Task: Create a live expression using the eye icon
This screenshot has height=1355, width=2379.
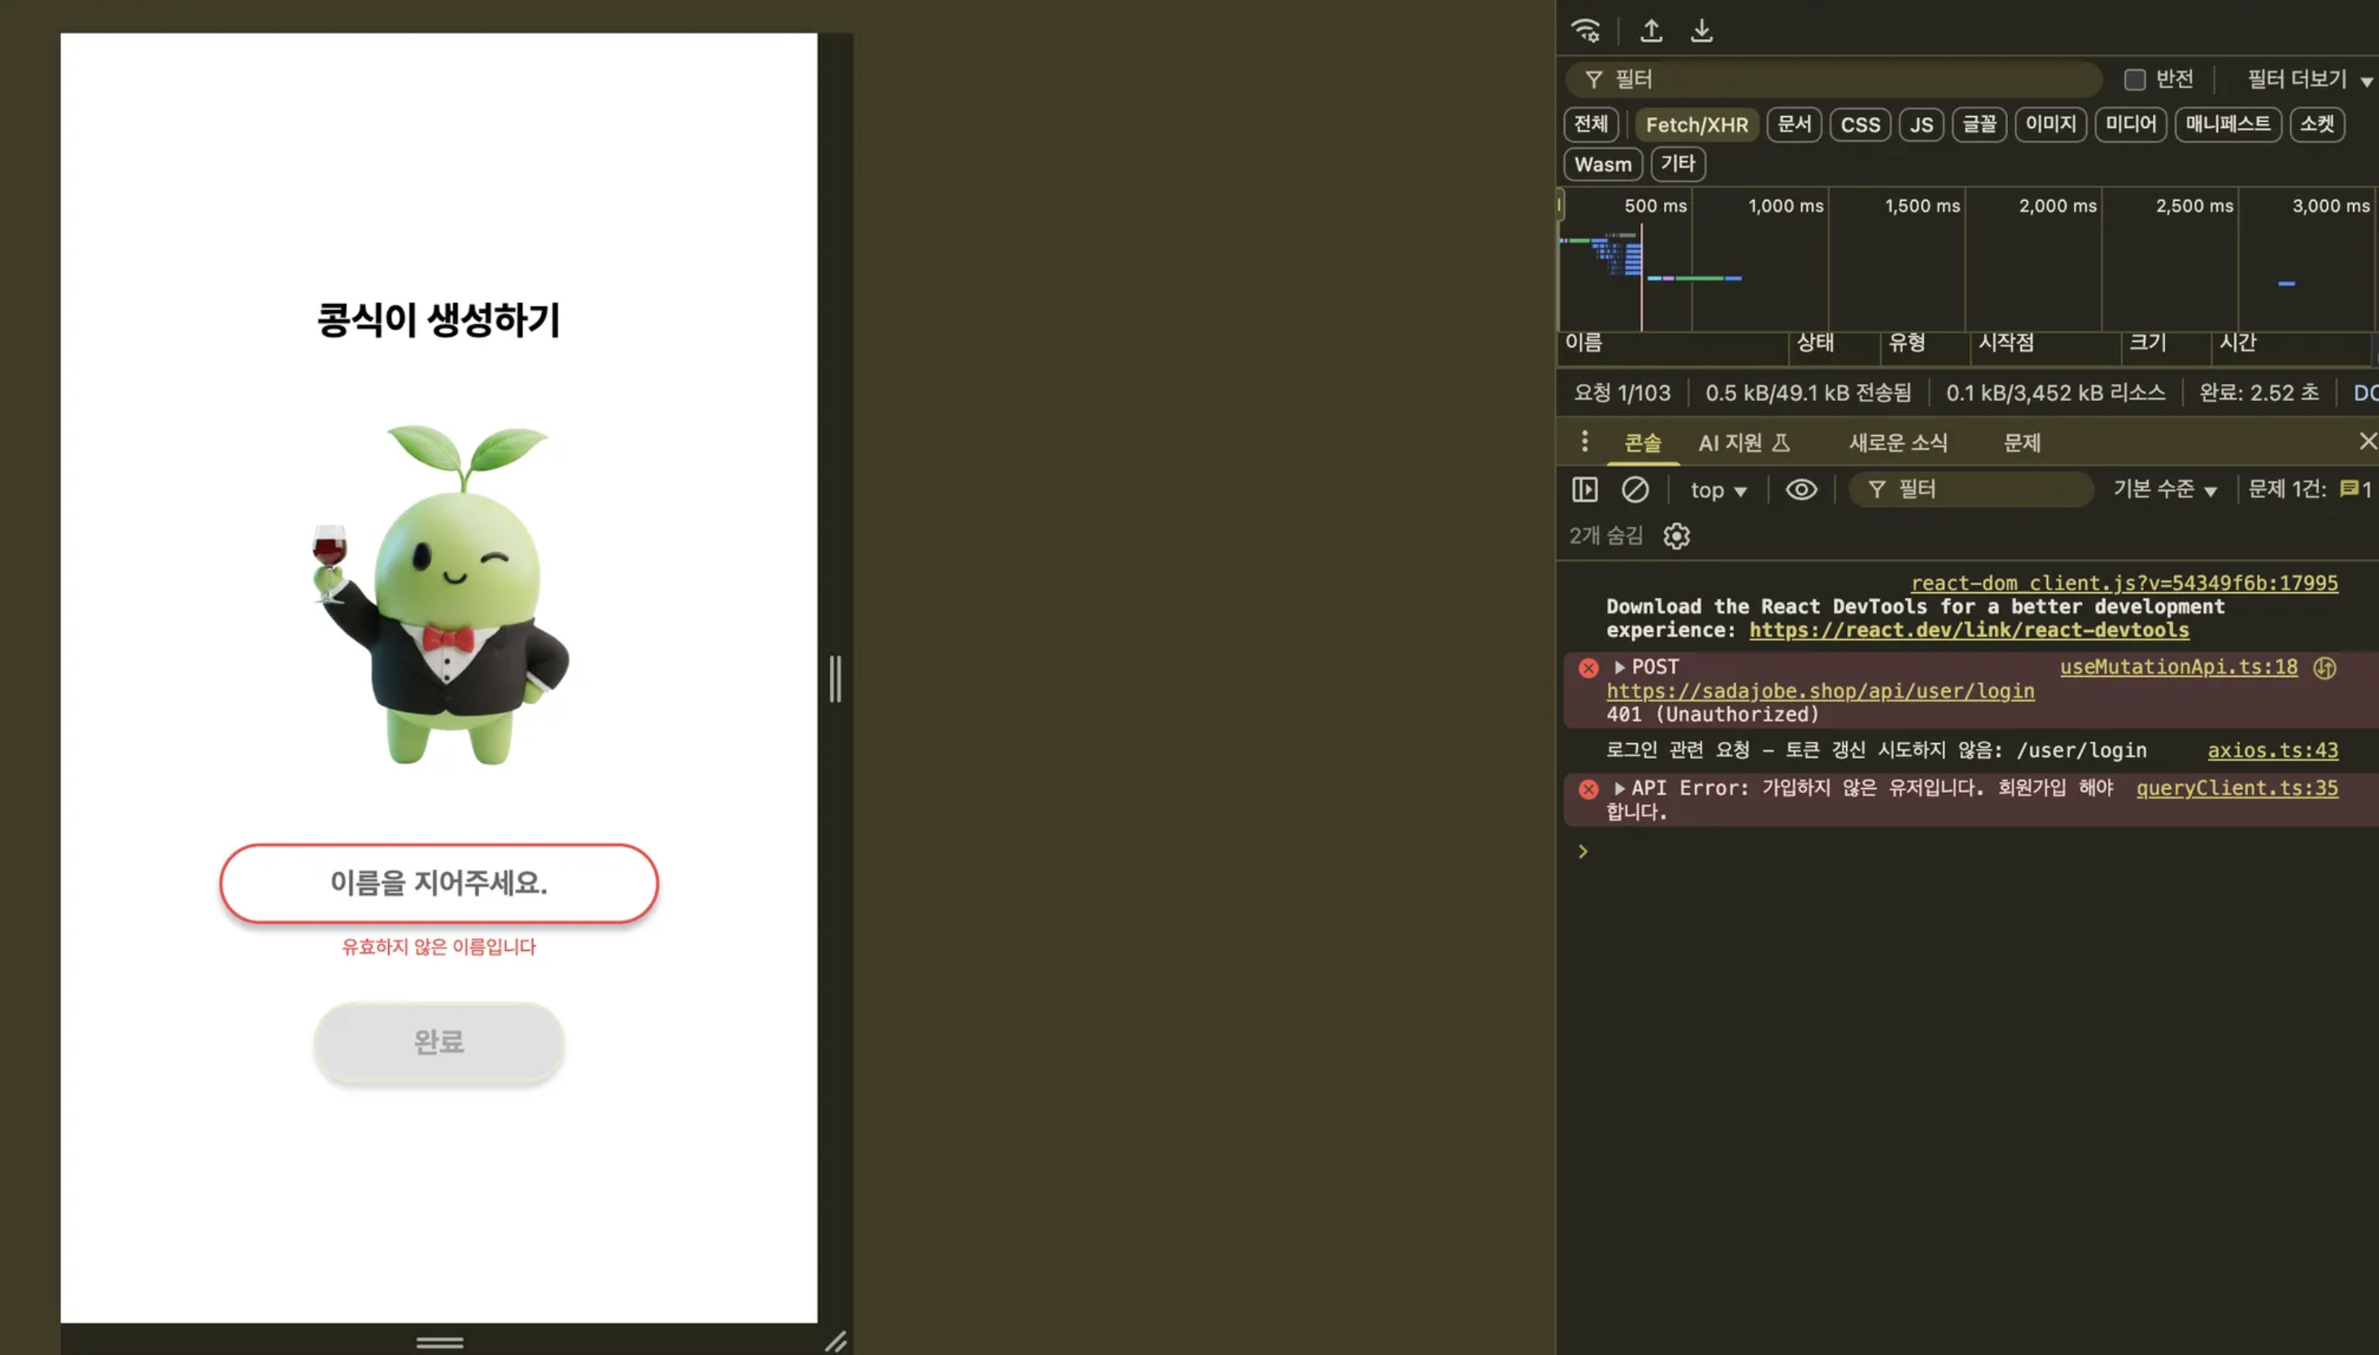Action: [1801, 490]
